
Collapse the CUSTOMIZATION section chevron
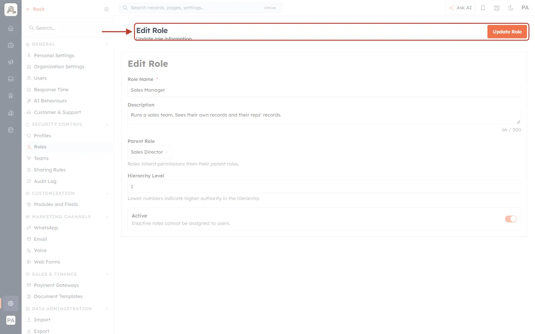tap(107, 194)
